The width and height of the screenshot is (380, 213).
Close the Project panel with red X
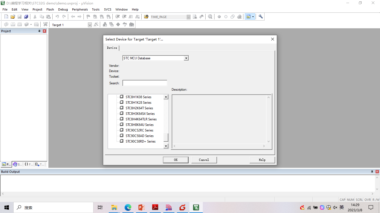point(44,31)
